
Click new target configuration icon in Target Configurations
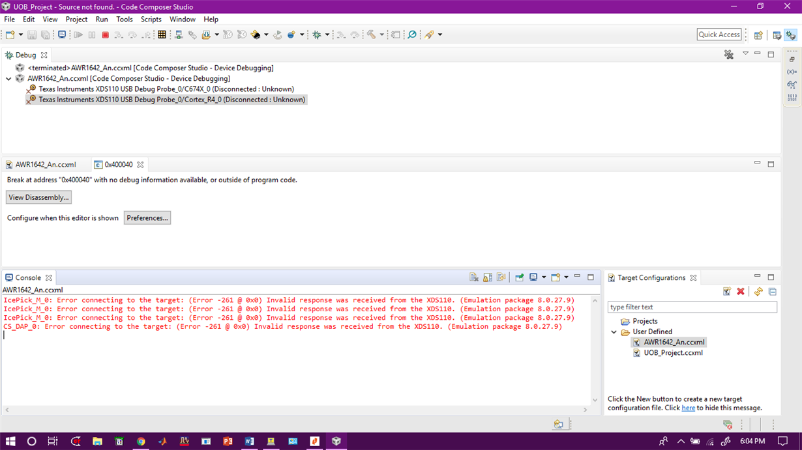point(726,292)
